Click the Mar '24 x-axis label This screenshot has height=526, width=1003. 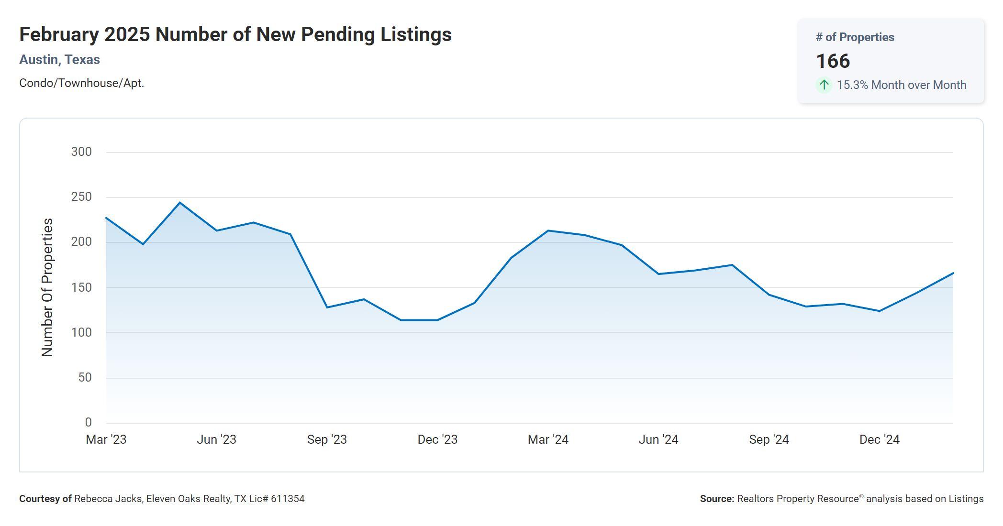(x=548, y=439)
